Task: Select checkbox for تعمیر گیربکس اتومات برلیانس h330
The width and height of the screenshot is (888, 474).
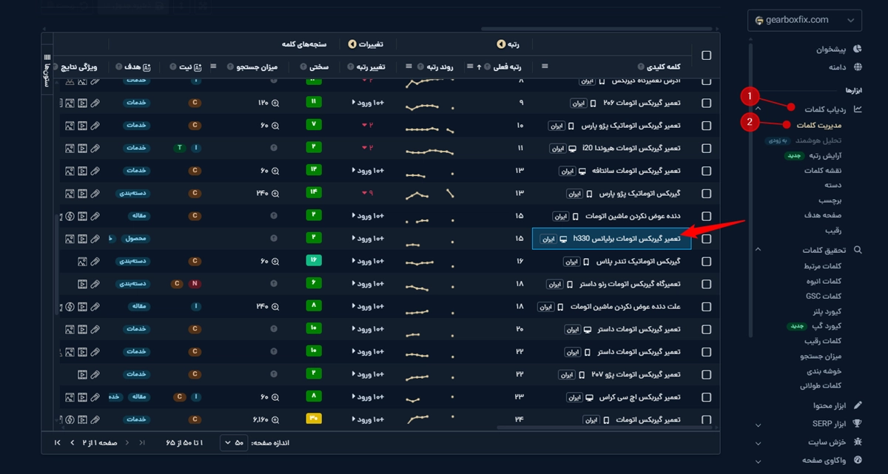Action: (x=706, y=239)
